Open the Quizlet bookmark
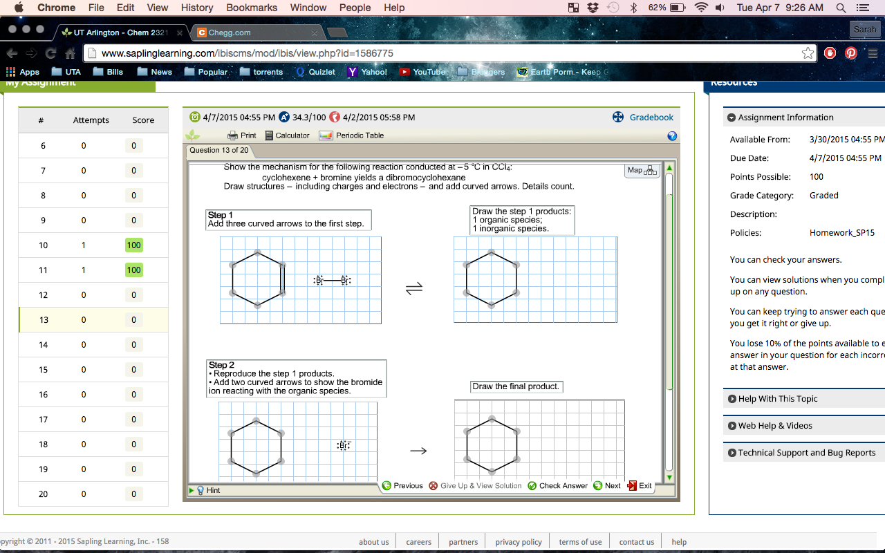 click(315, 72)
